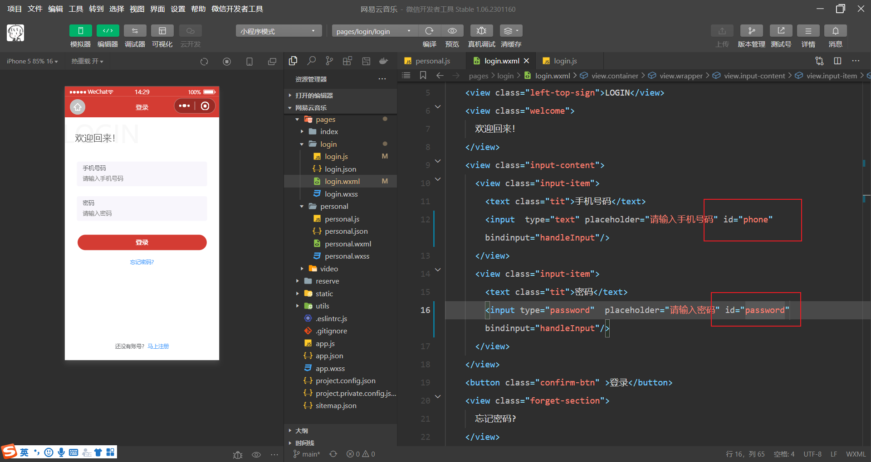871x462 pixels.
Task: Open the layout panel icon in the sidebar
Action: point(366,61)
